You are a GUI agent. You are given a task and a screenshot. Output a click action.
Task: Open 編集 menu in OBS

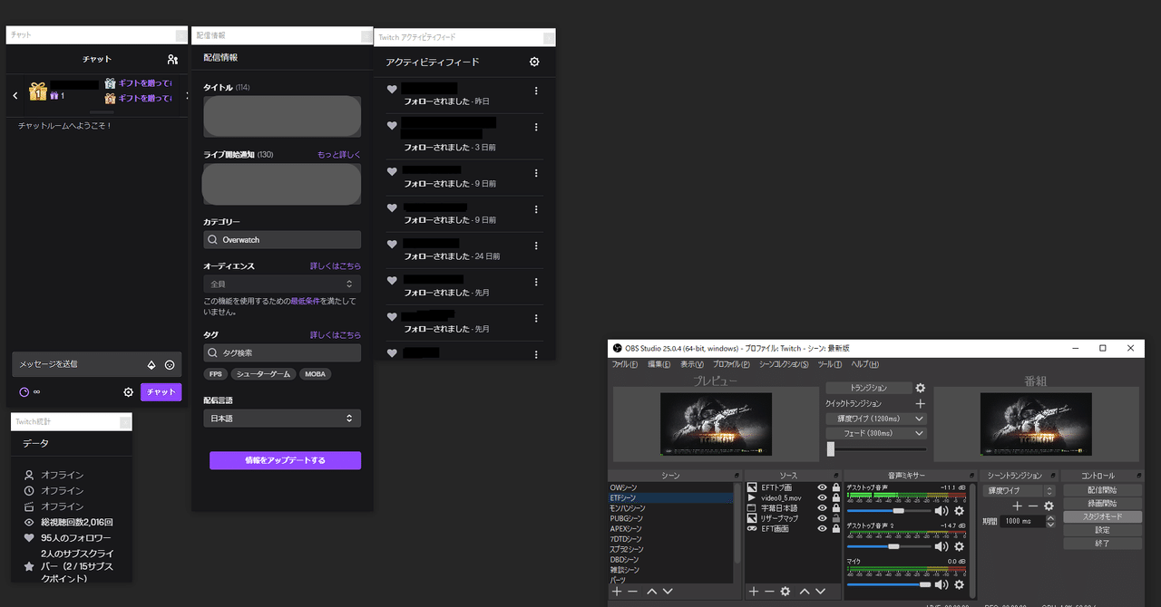pyautogui.click(x=659, y=364)
